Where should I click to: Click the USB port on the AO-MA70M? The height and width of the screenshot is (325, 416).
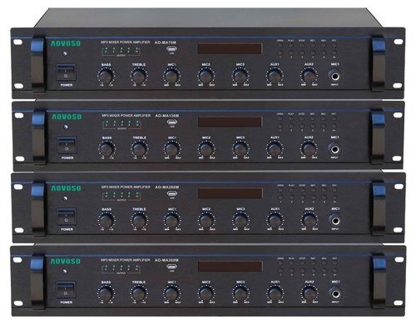tap(171, 48)
